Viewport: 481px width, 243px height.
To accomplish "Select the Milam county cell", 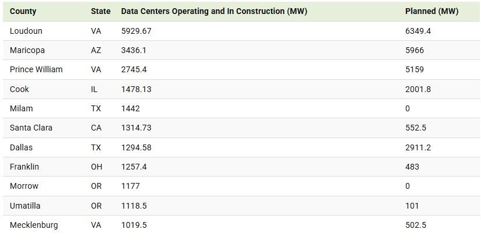I will coord(22,108).
